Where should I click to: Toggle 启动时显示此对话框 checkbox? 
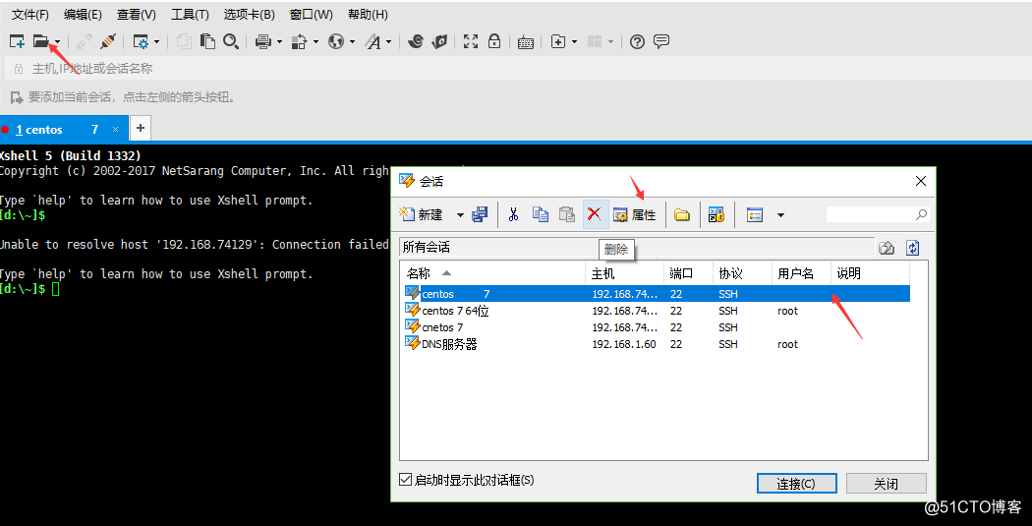(x=405, y=480)
